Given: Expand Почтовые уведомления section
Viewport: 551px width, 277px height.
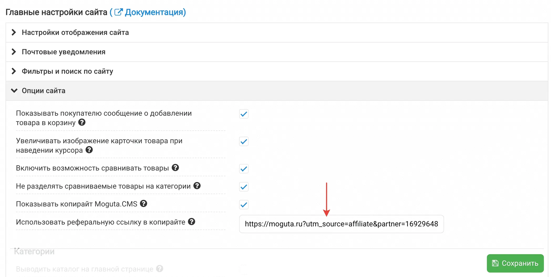Looking at the screenshot, I should 277,52.
